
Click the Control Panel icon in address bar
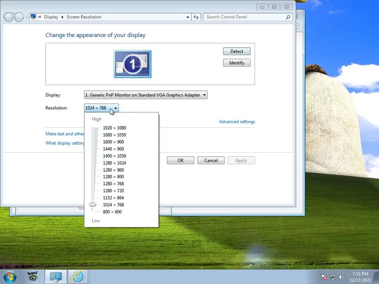point(33,17)
